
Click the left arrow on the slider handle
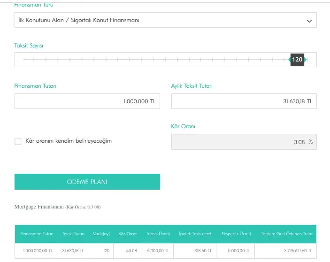point(289,60)
